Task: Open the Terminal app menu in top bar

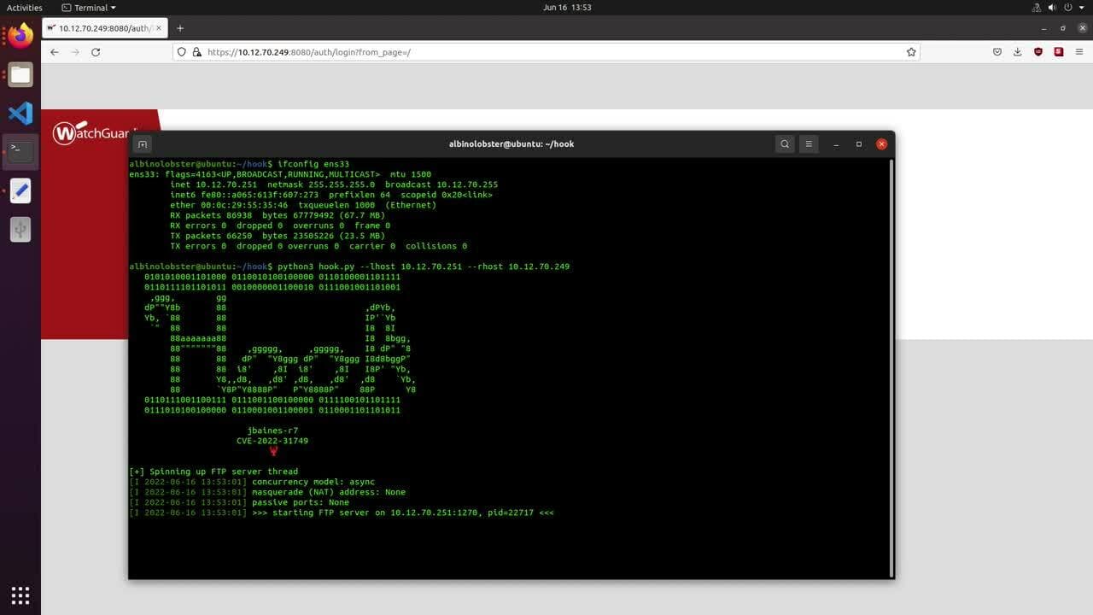Action: (x=89, y=8)
